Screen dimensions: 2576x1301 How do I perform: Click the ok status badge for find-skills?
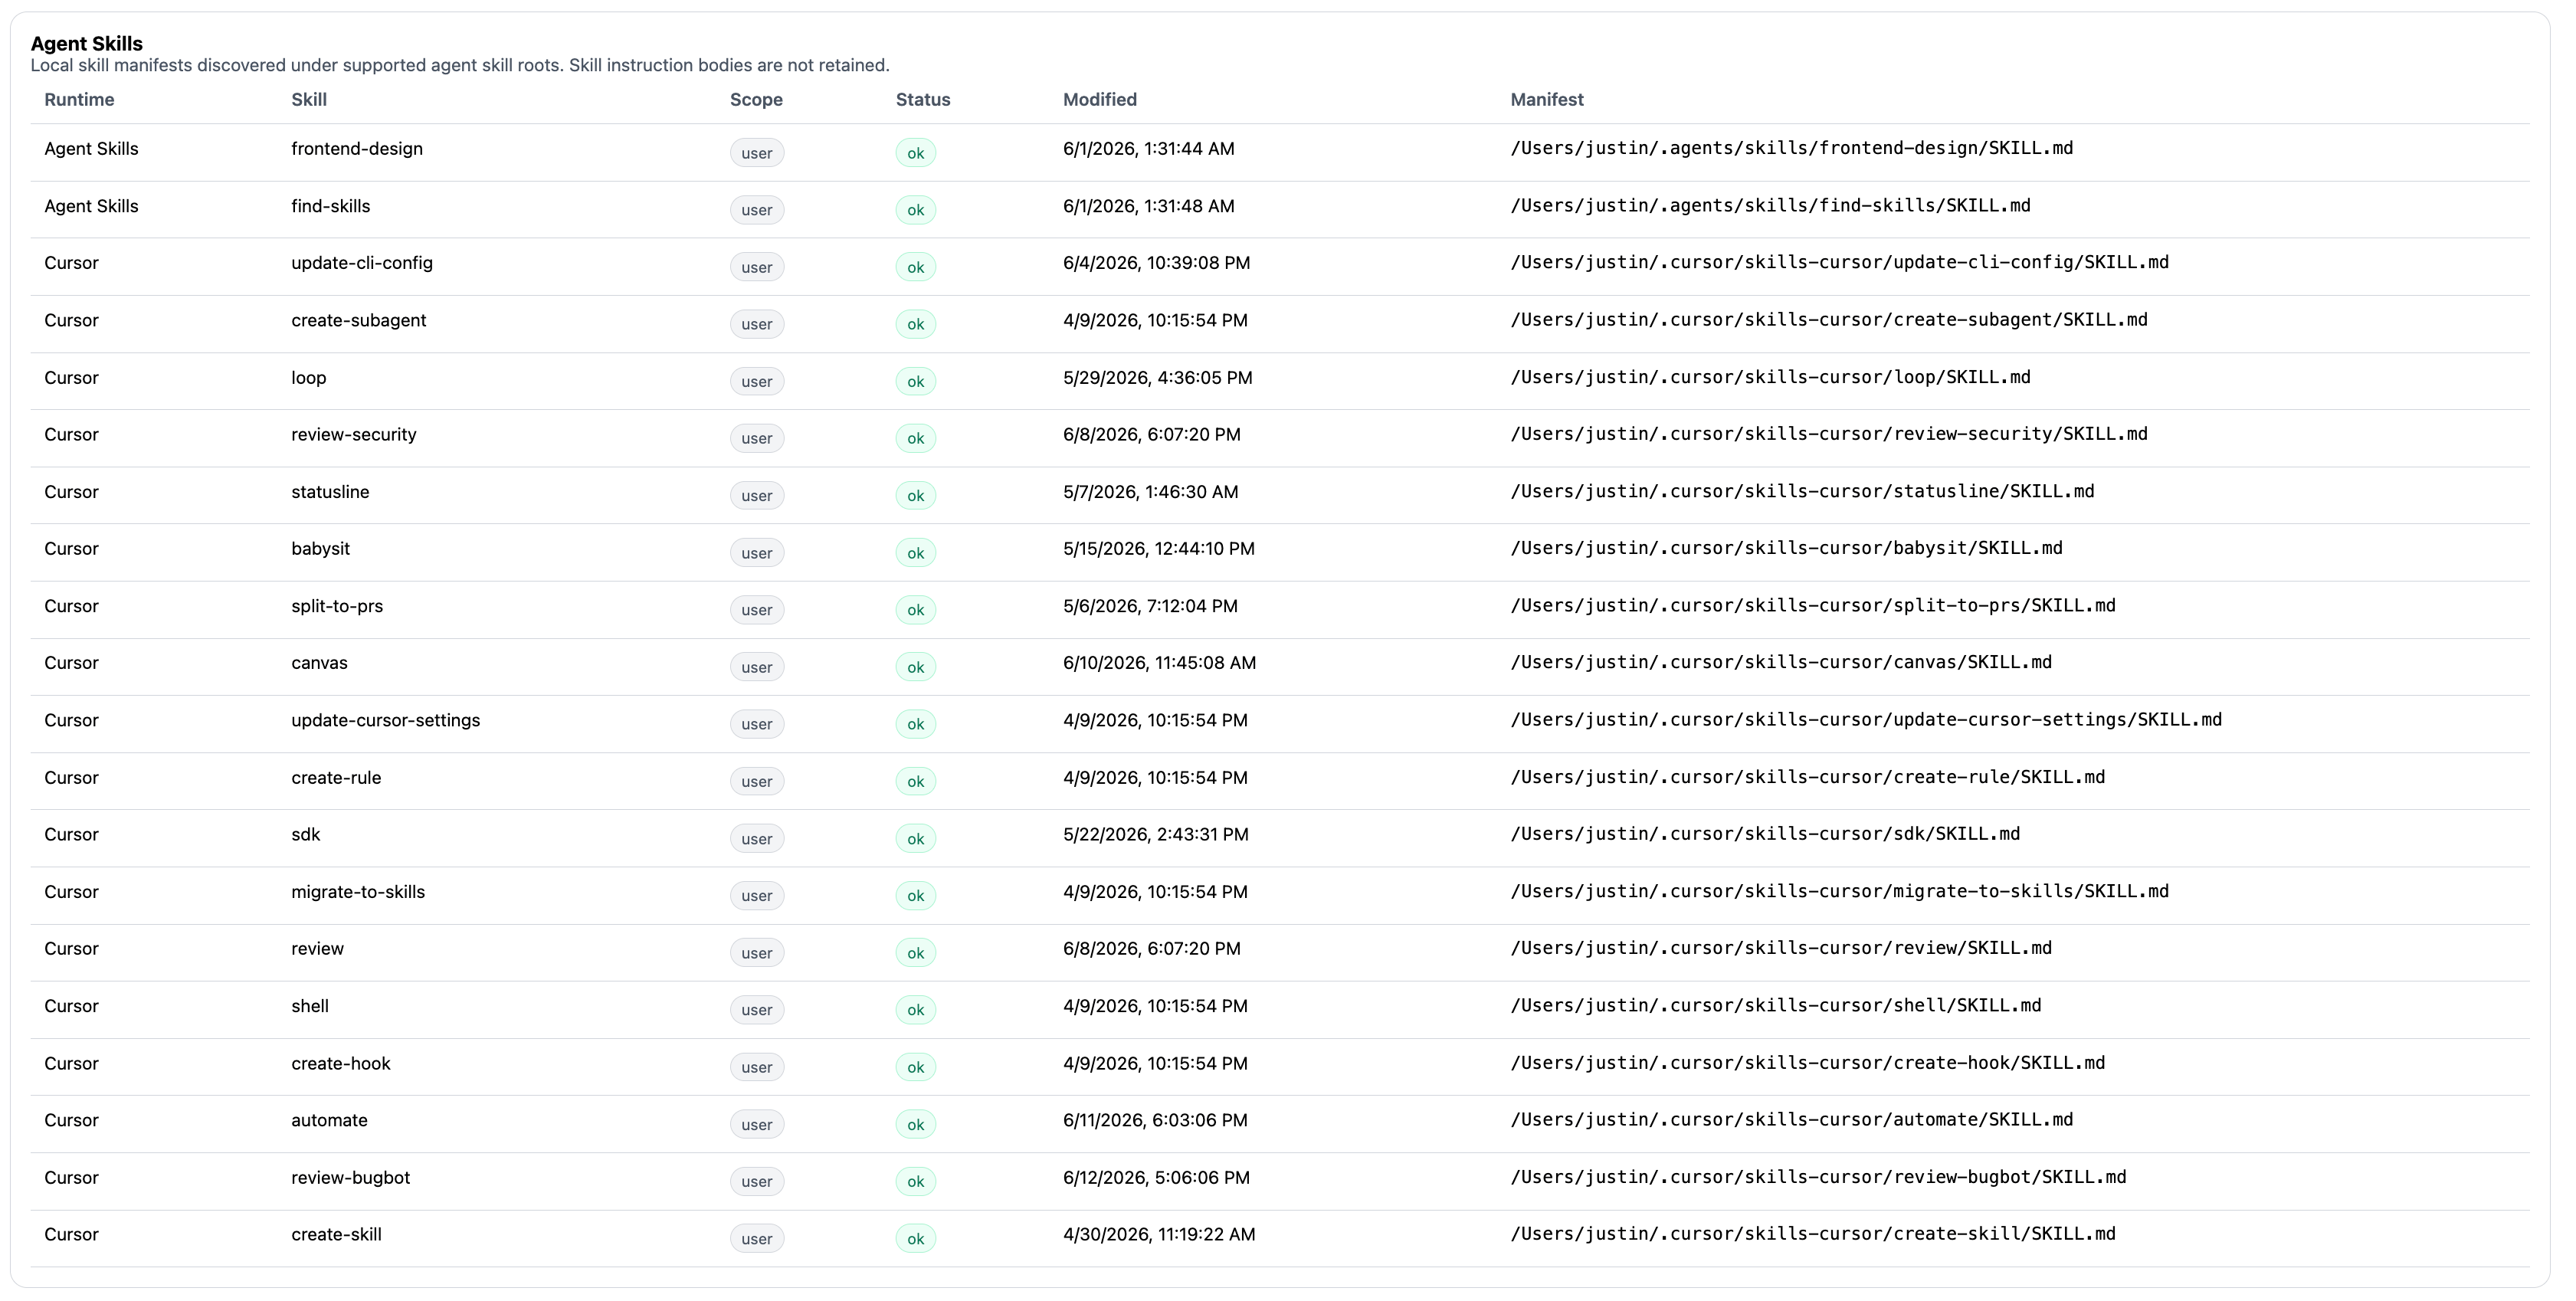coord(916,210)
